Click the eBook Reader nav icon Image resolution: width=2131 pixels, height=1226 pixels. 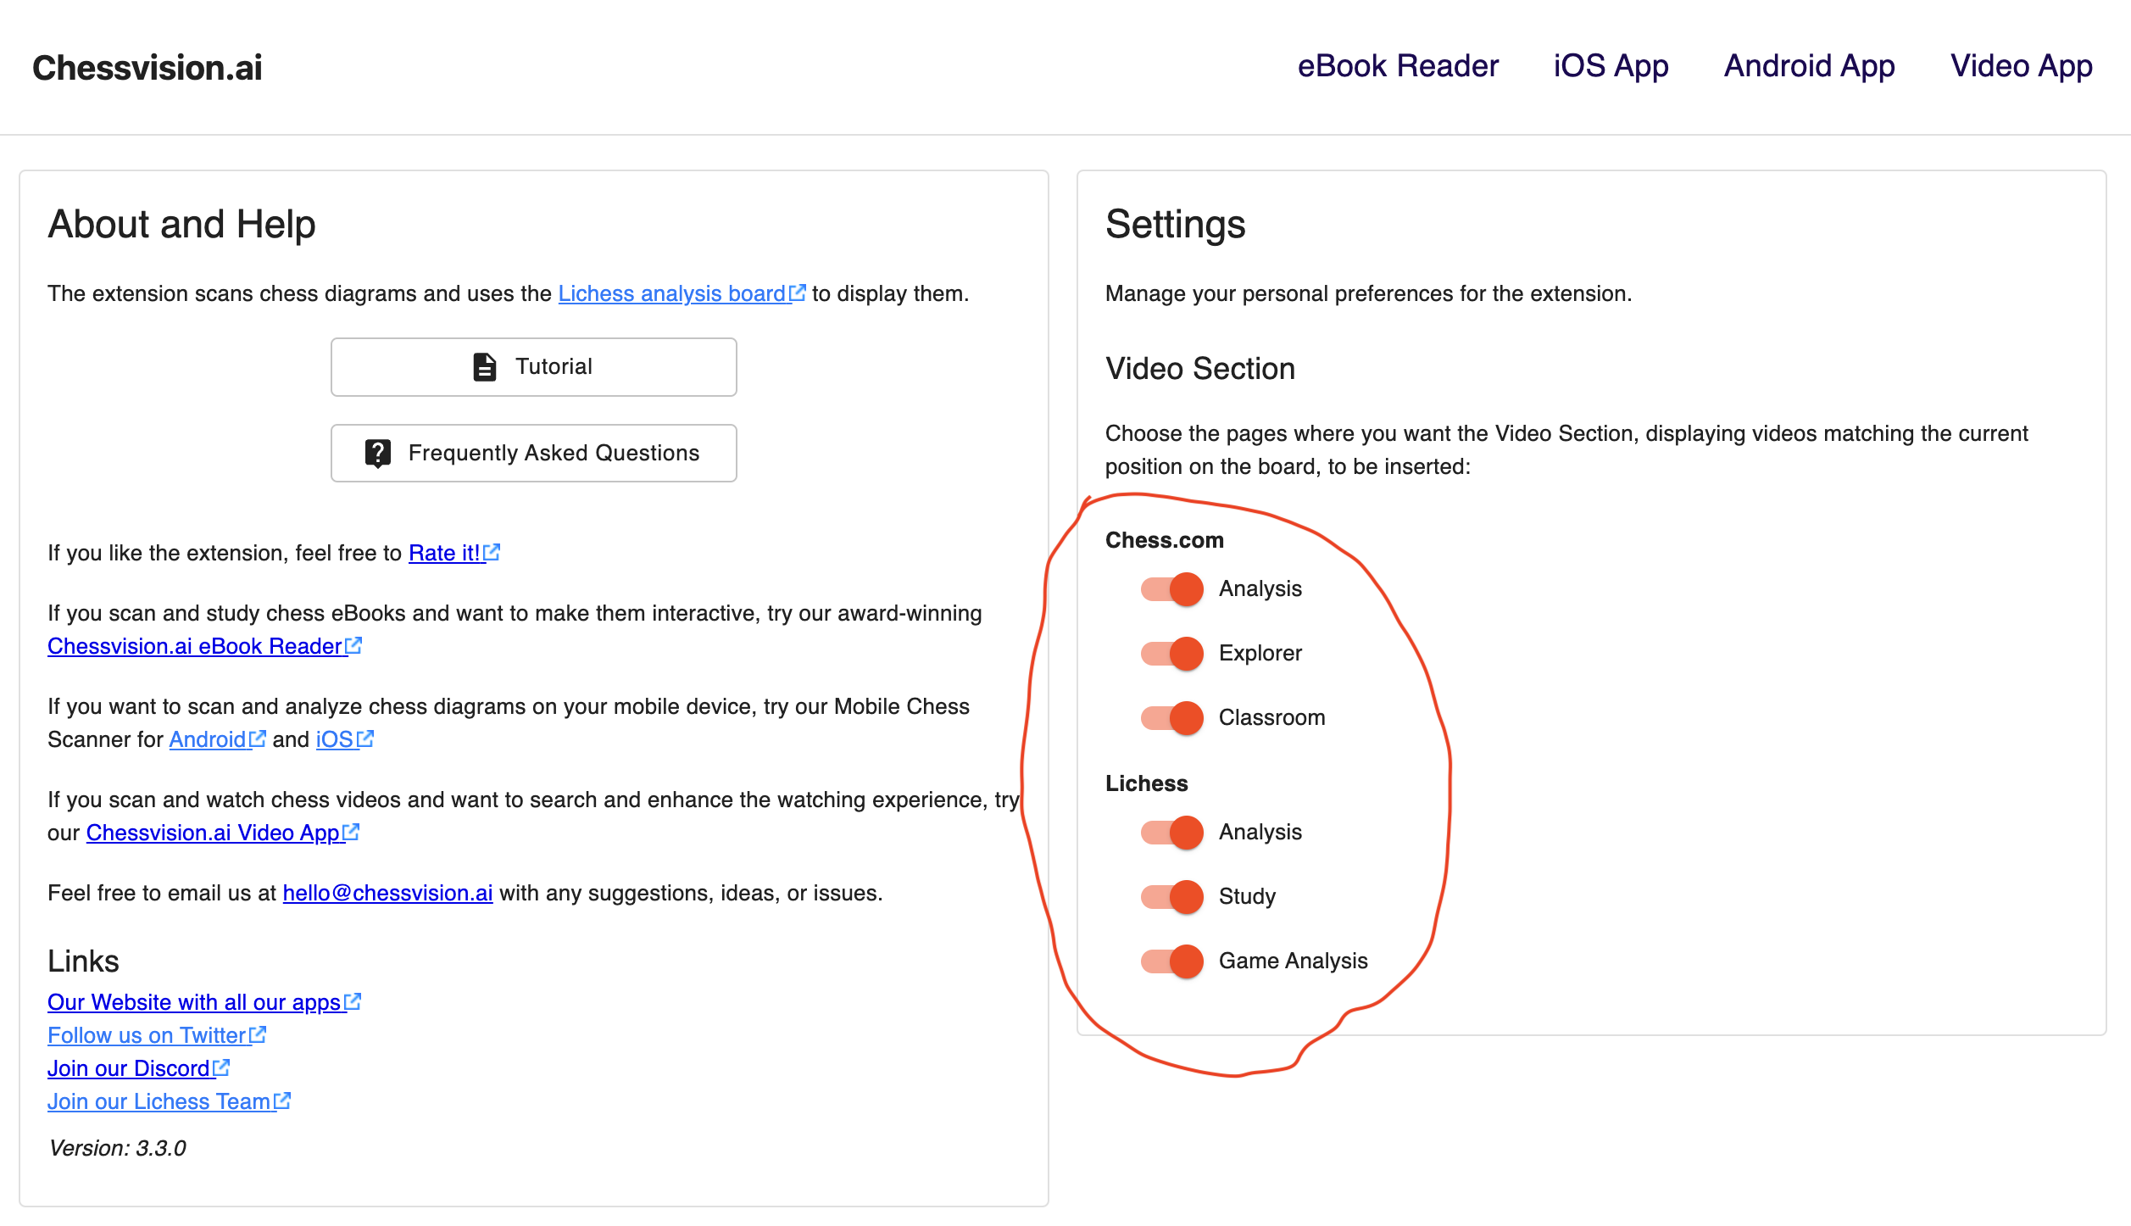tap(1398, 66)
